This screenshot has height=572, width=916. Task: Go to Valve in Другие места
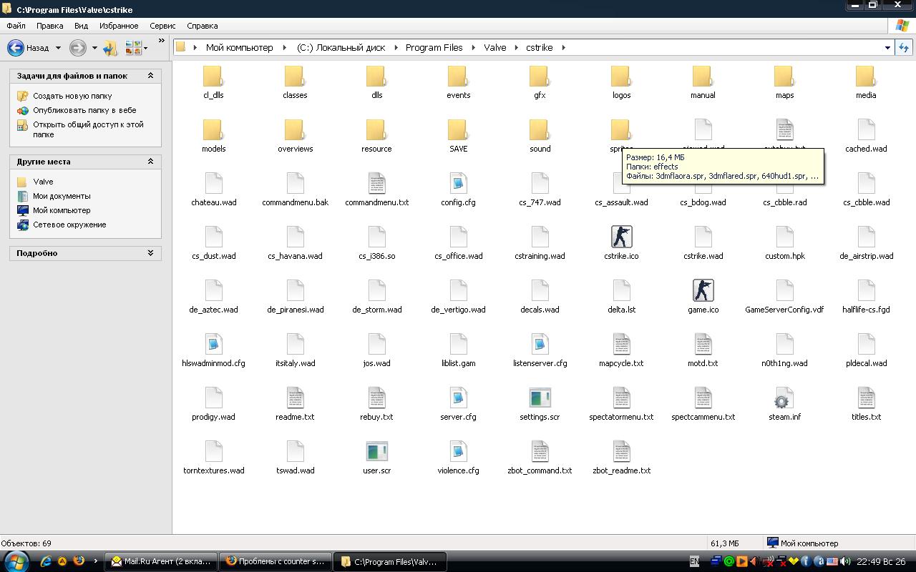point(43,182)
